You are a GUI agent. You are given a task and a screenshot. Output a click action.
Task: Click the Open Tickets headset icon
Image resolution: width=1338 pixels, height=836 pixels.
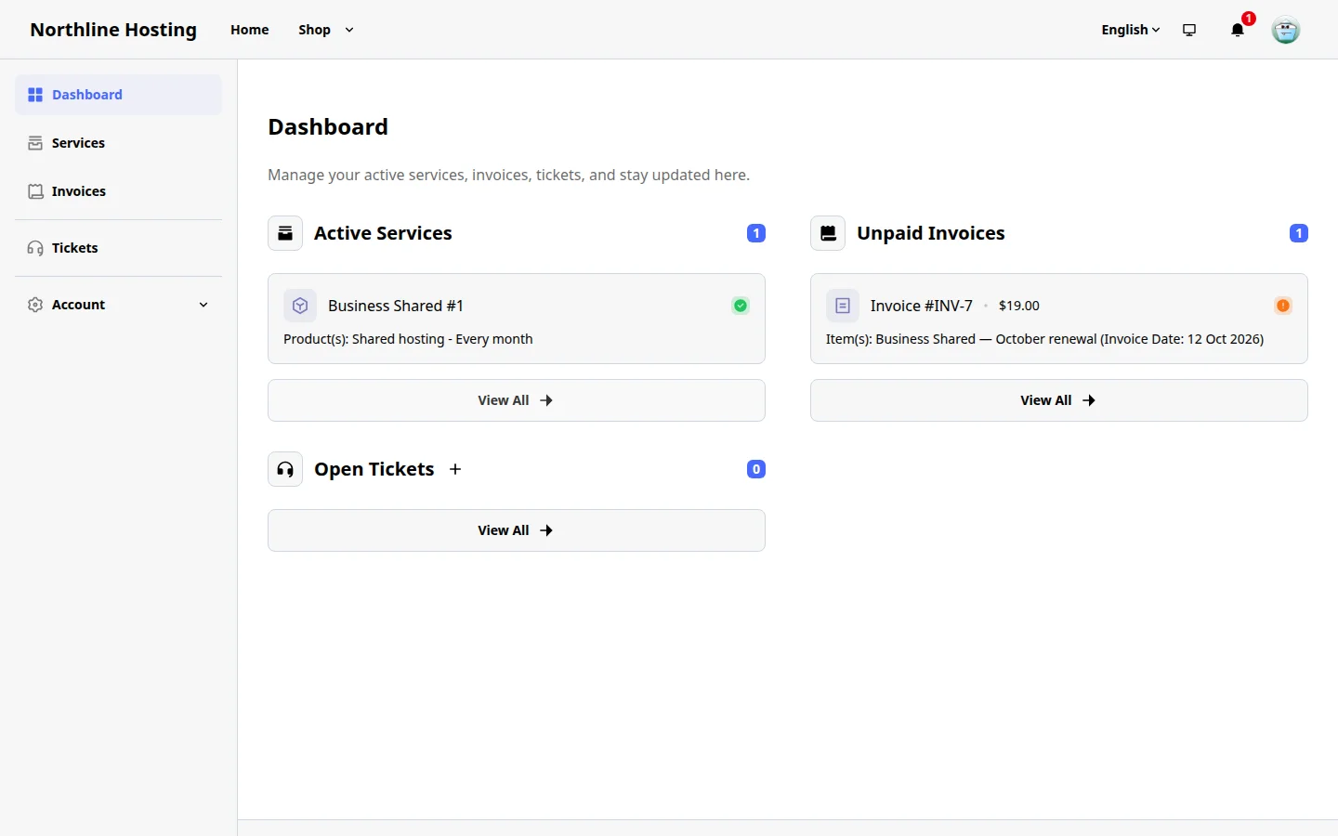point(285,469)
